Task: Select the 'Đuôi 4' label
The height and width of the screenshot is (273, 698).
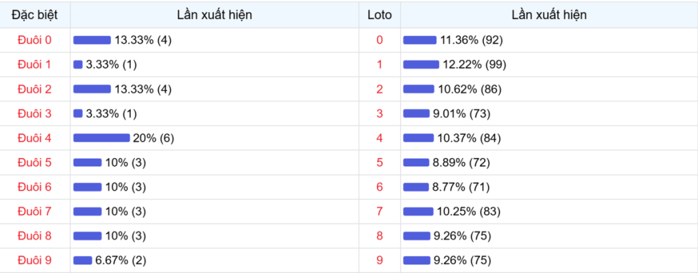Action: pos(35,138)
